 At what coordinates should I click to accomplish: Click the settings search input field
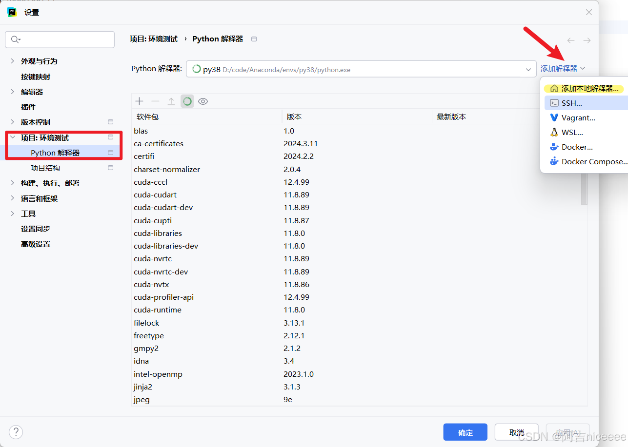(x=60, y=39)
